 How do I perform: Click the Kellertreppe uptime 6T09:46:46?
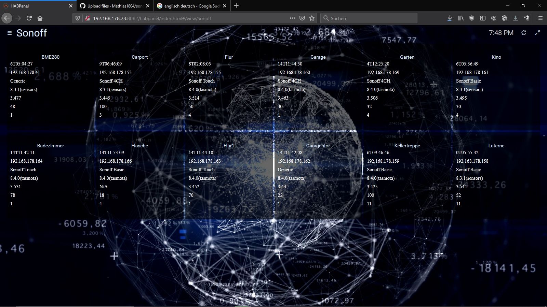tap(378, 152)
